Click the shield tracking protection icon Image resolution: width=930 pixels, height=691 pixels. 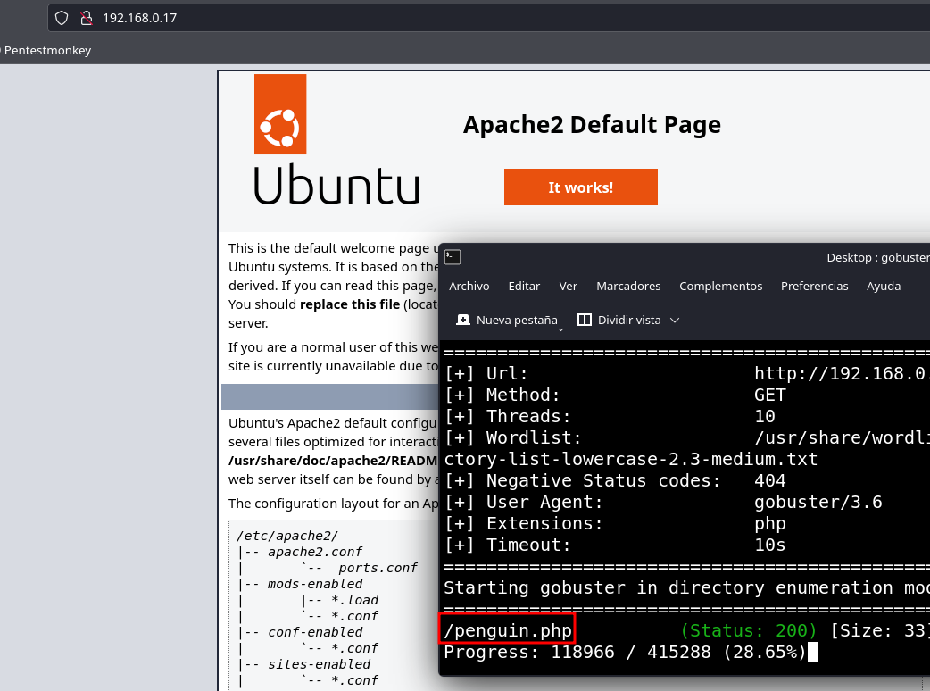(62, 18)
